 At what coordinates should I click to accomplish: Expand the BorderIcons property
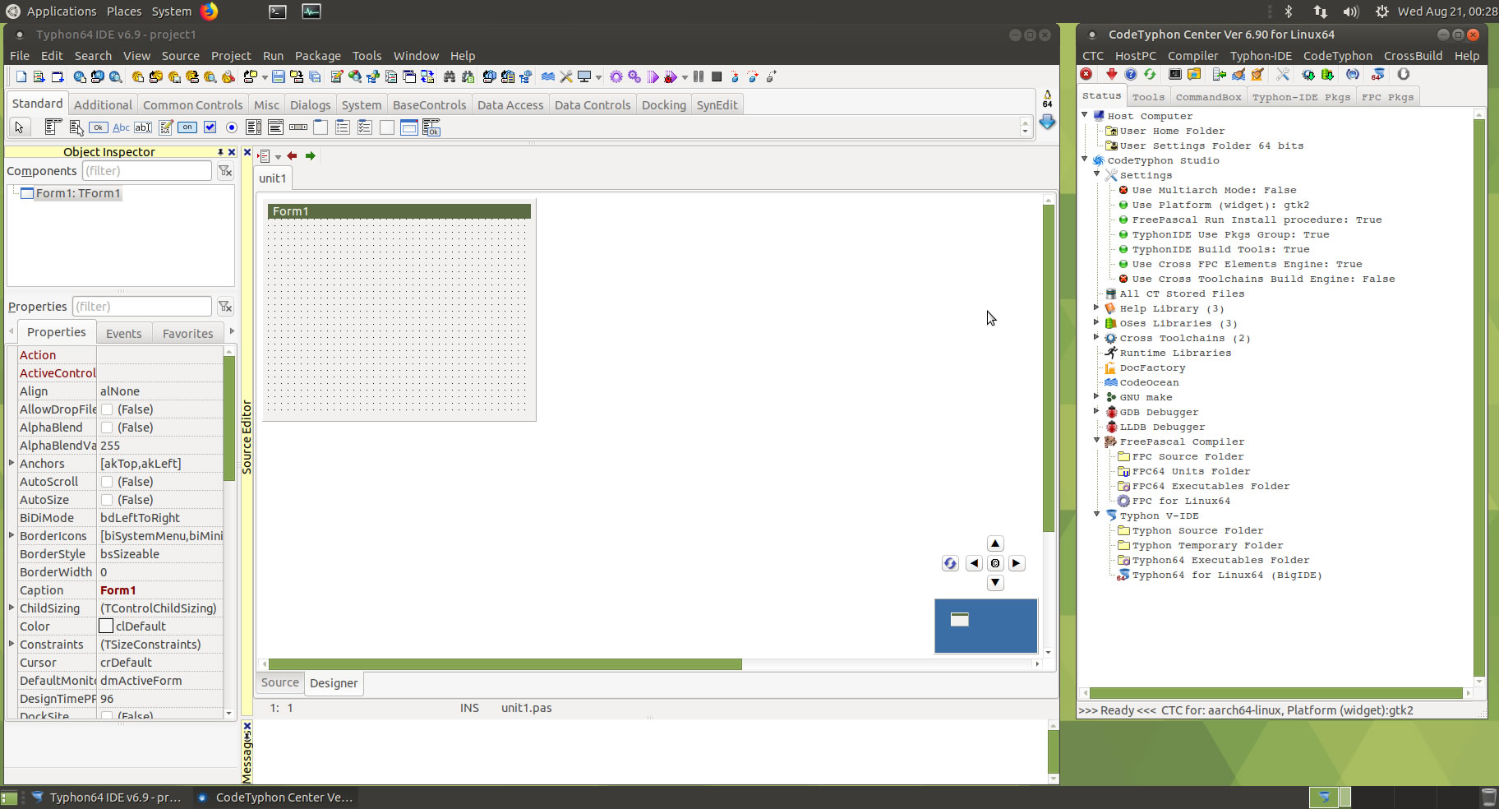coord(12,535)
